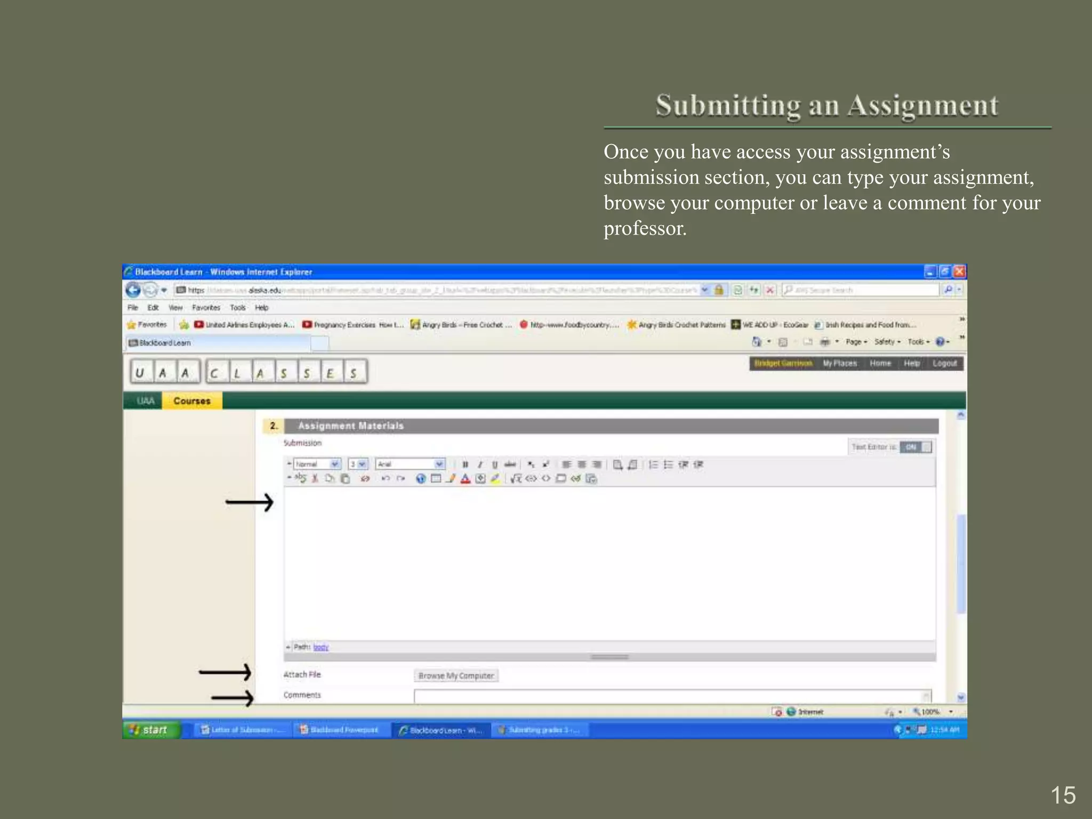Viewport: 1092px width, 819px height.
Task: Click the 100% zoom level in status bar
Action: pos(932,712)
